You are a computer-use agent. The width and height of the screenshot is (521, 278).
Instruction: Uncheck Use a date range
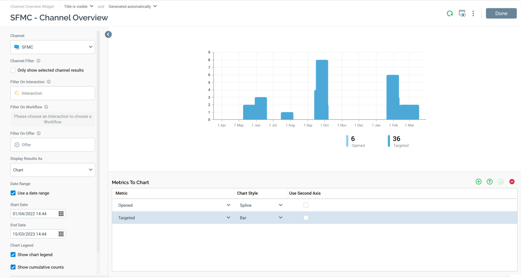(x=13, y=193)
